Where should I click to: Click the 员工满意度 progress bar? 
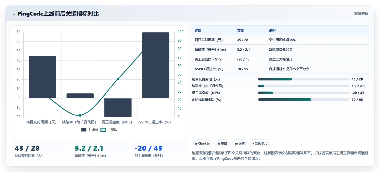304,93
